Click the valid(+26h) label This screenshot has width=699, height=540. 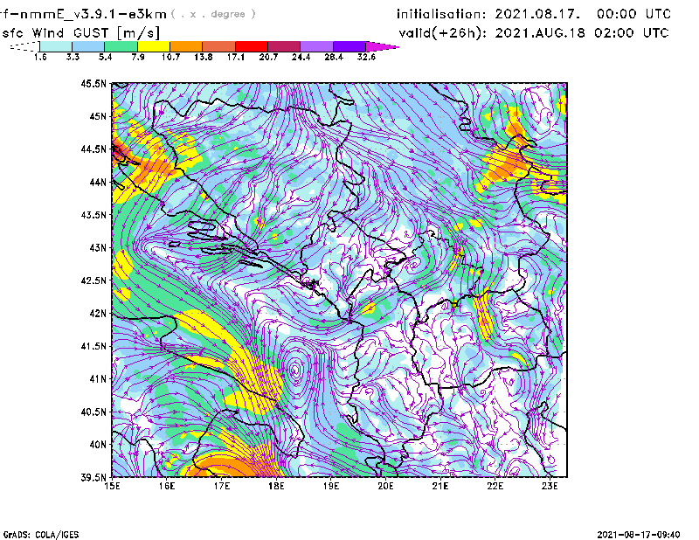442,33
